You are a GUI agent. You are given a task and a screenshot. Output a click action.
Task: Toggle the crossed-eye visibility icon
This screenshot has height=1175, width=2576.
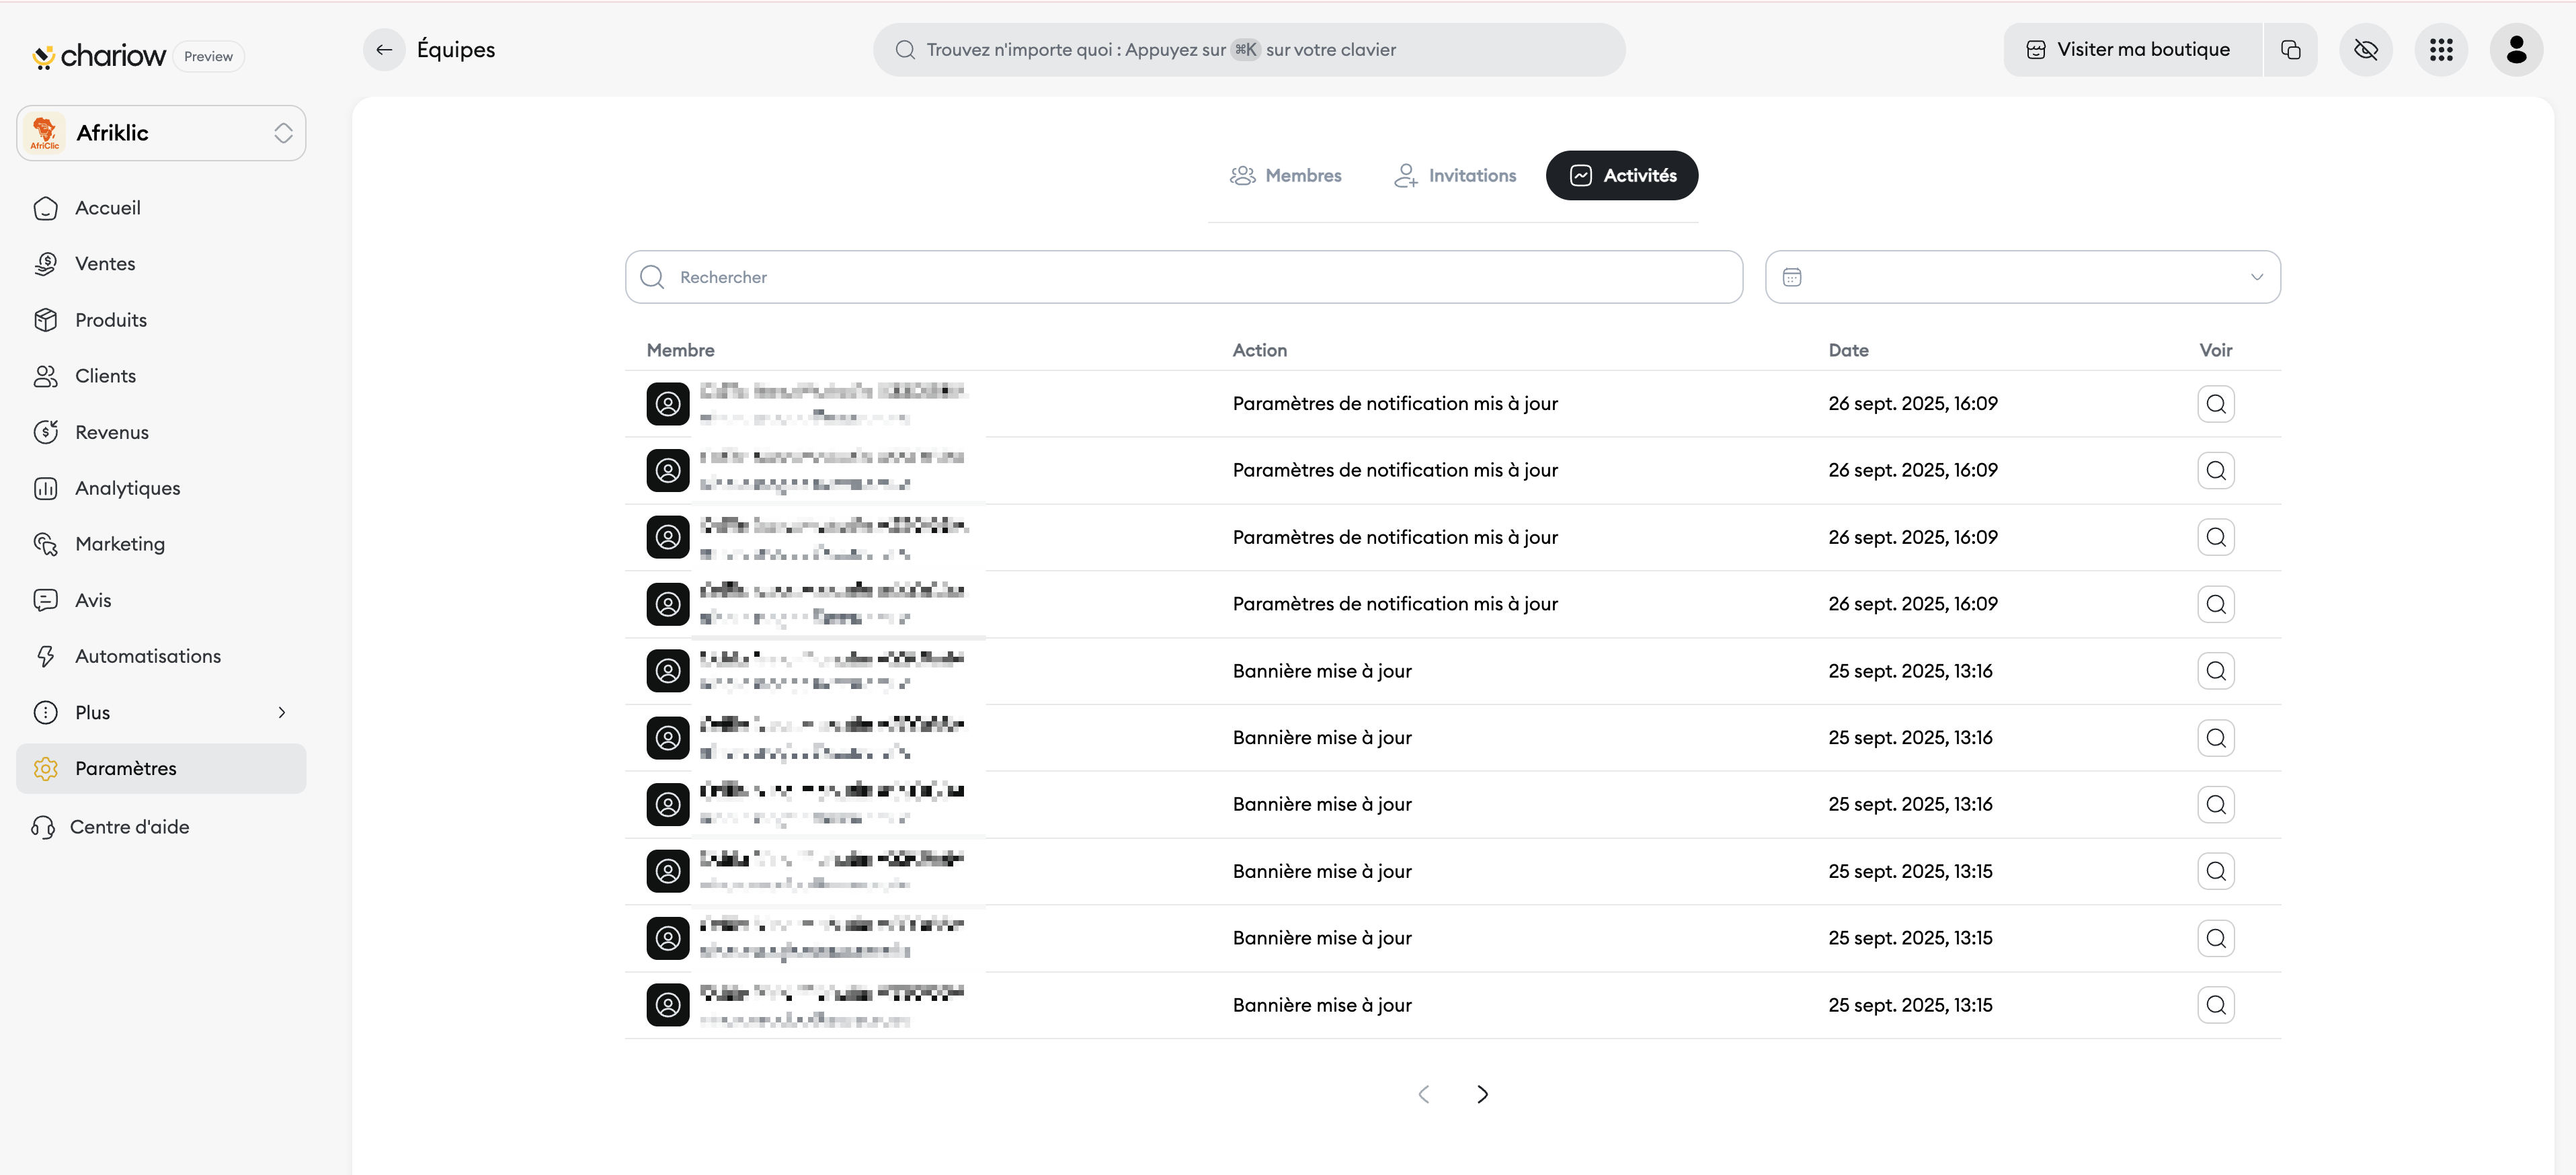[x=2365, y=49]
